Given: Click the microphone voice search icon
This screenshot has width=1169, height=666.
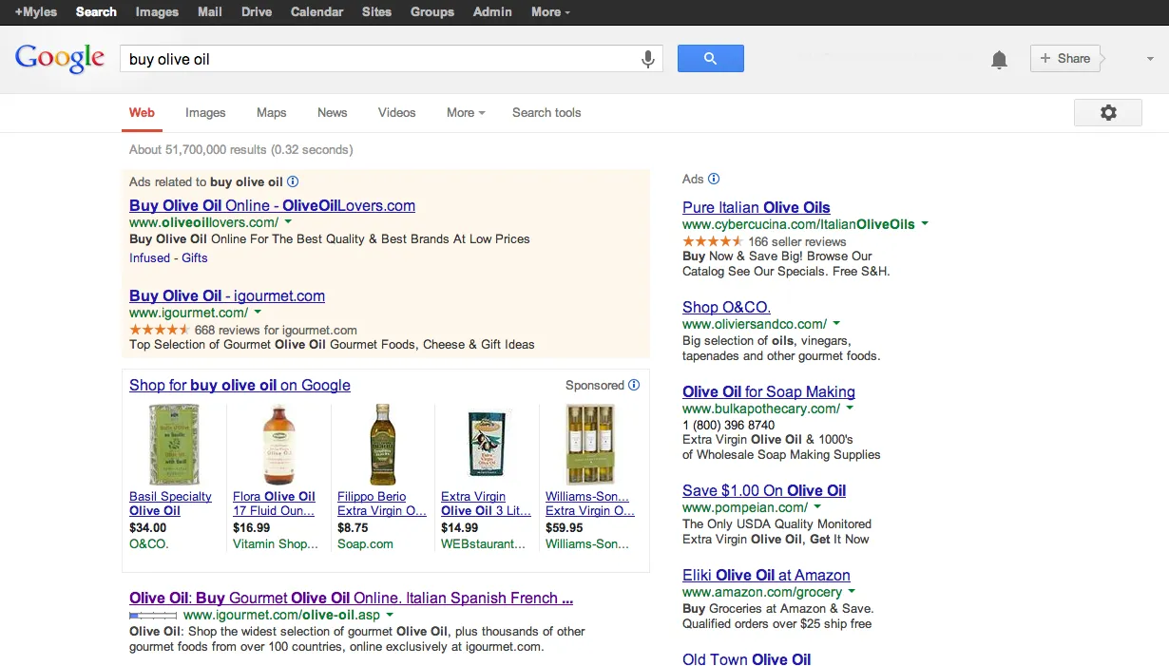Looking at the screenshot, I should point(648,59).
